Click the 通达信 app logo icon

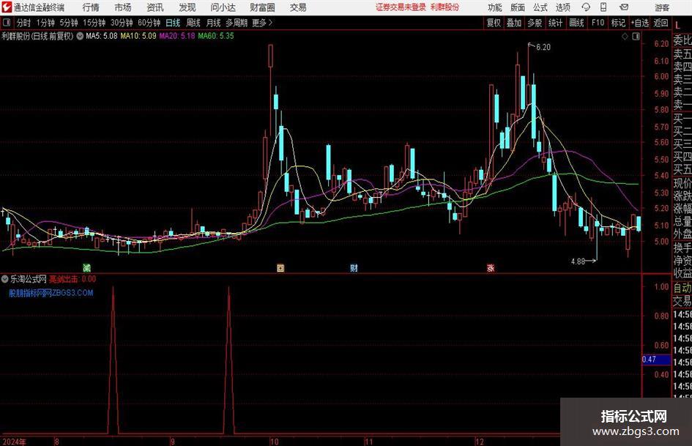coord(7,7)
